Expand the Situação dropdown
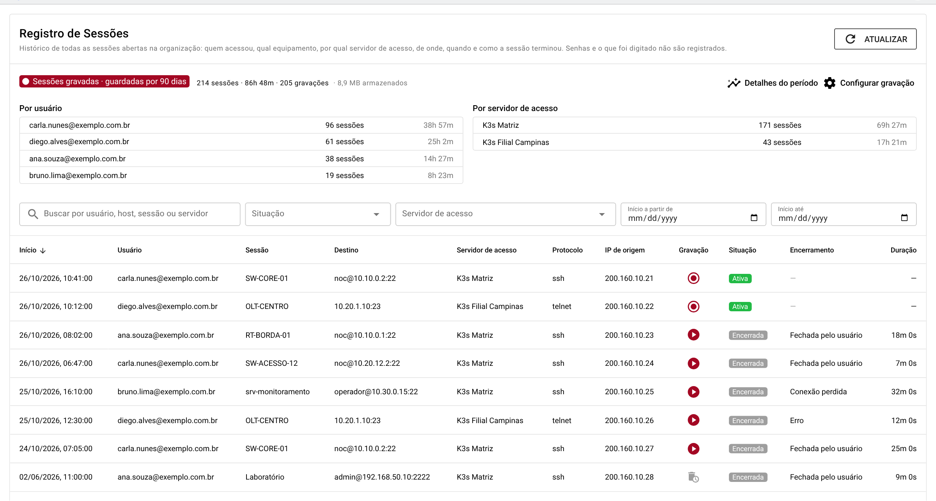Image resolution: width=936 pixels, height=501 pixels. pyautogui.click(x=318, y=214)
